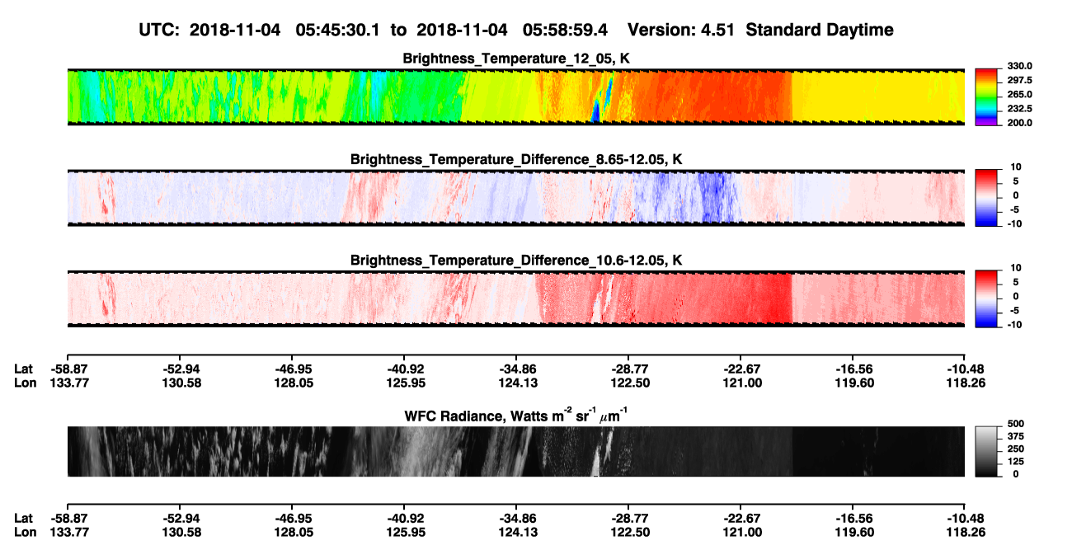Click the 265.0 colorbar label
Viewport: 1072px width, 550px height.
coord(1019,94)
